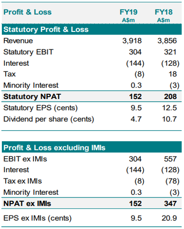Click the Statutory Profit & Loss section banner

pyautogui.click(x=92, y=29)
